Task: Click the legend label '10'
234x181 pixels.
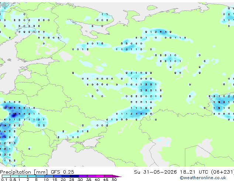Action: [46, 180]
